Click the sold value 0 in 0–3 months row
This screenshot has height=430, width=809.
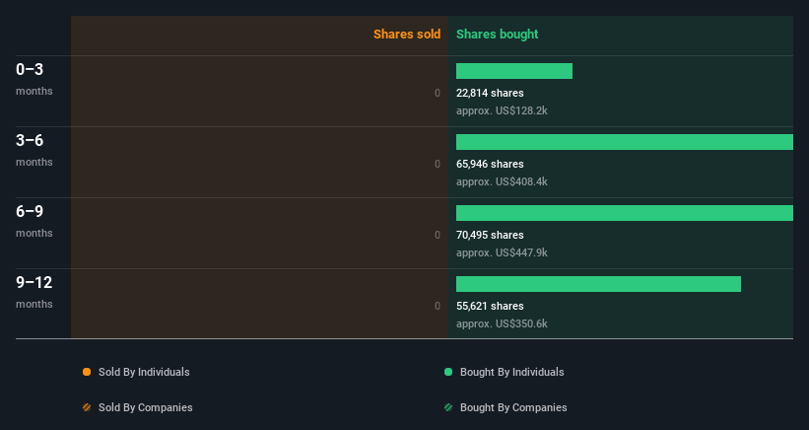[x=438, y=93]
